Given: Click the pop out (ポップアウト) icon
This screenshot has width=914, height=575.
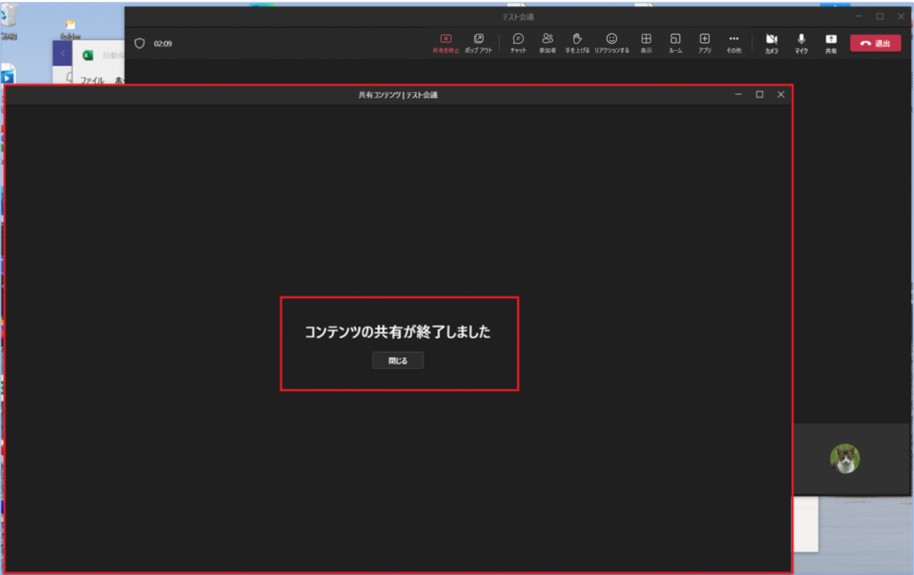Looking at the screenshot, I should coord(478,40).
